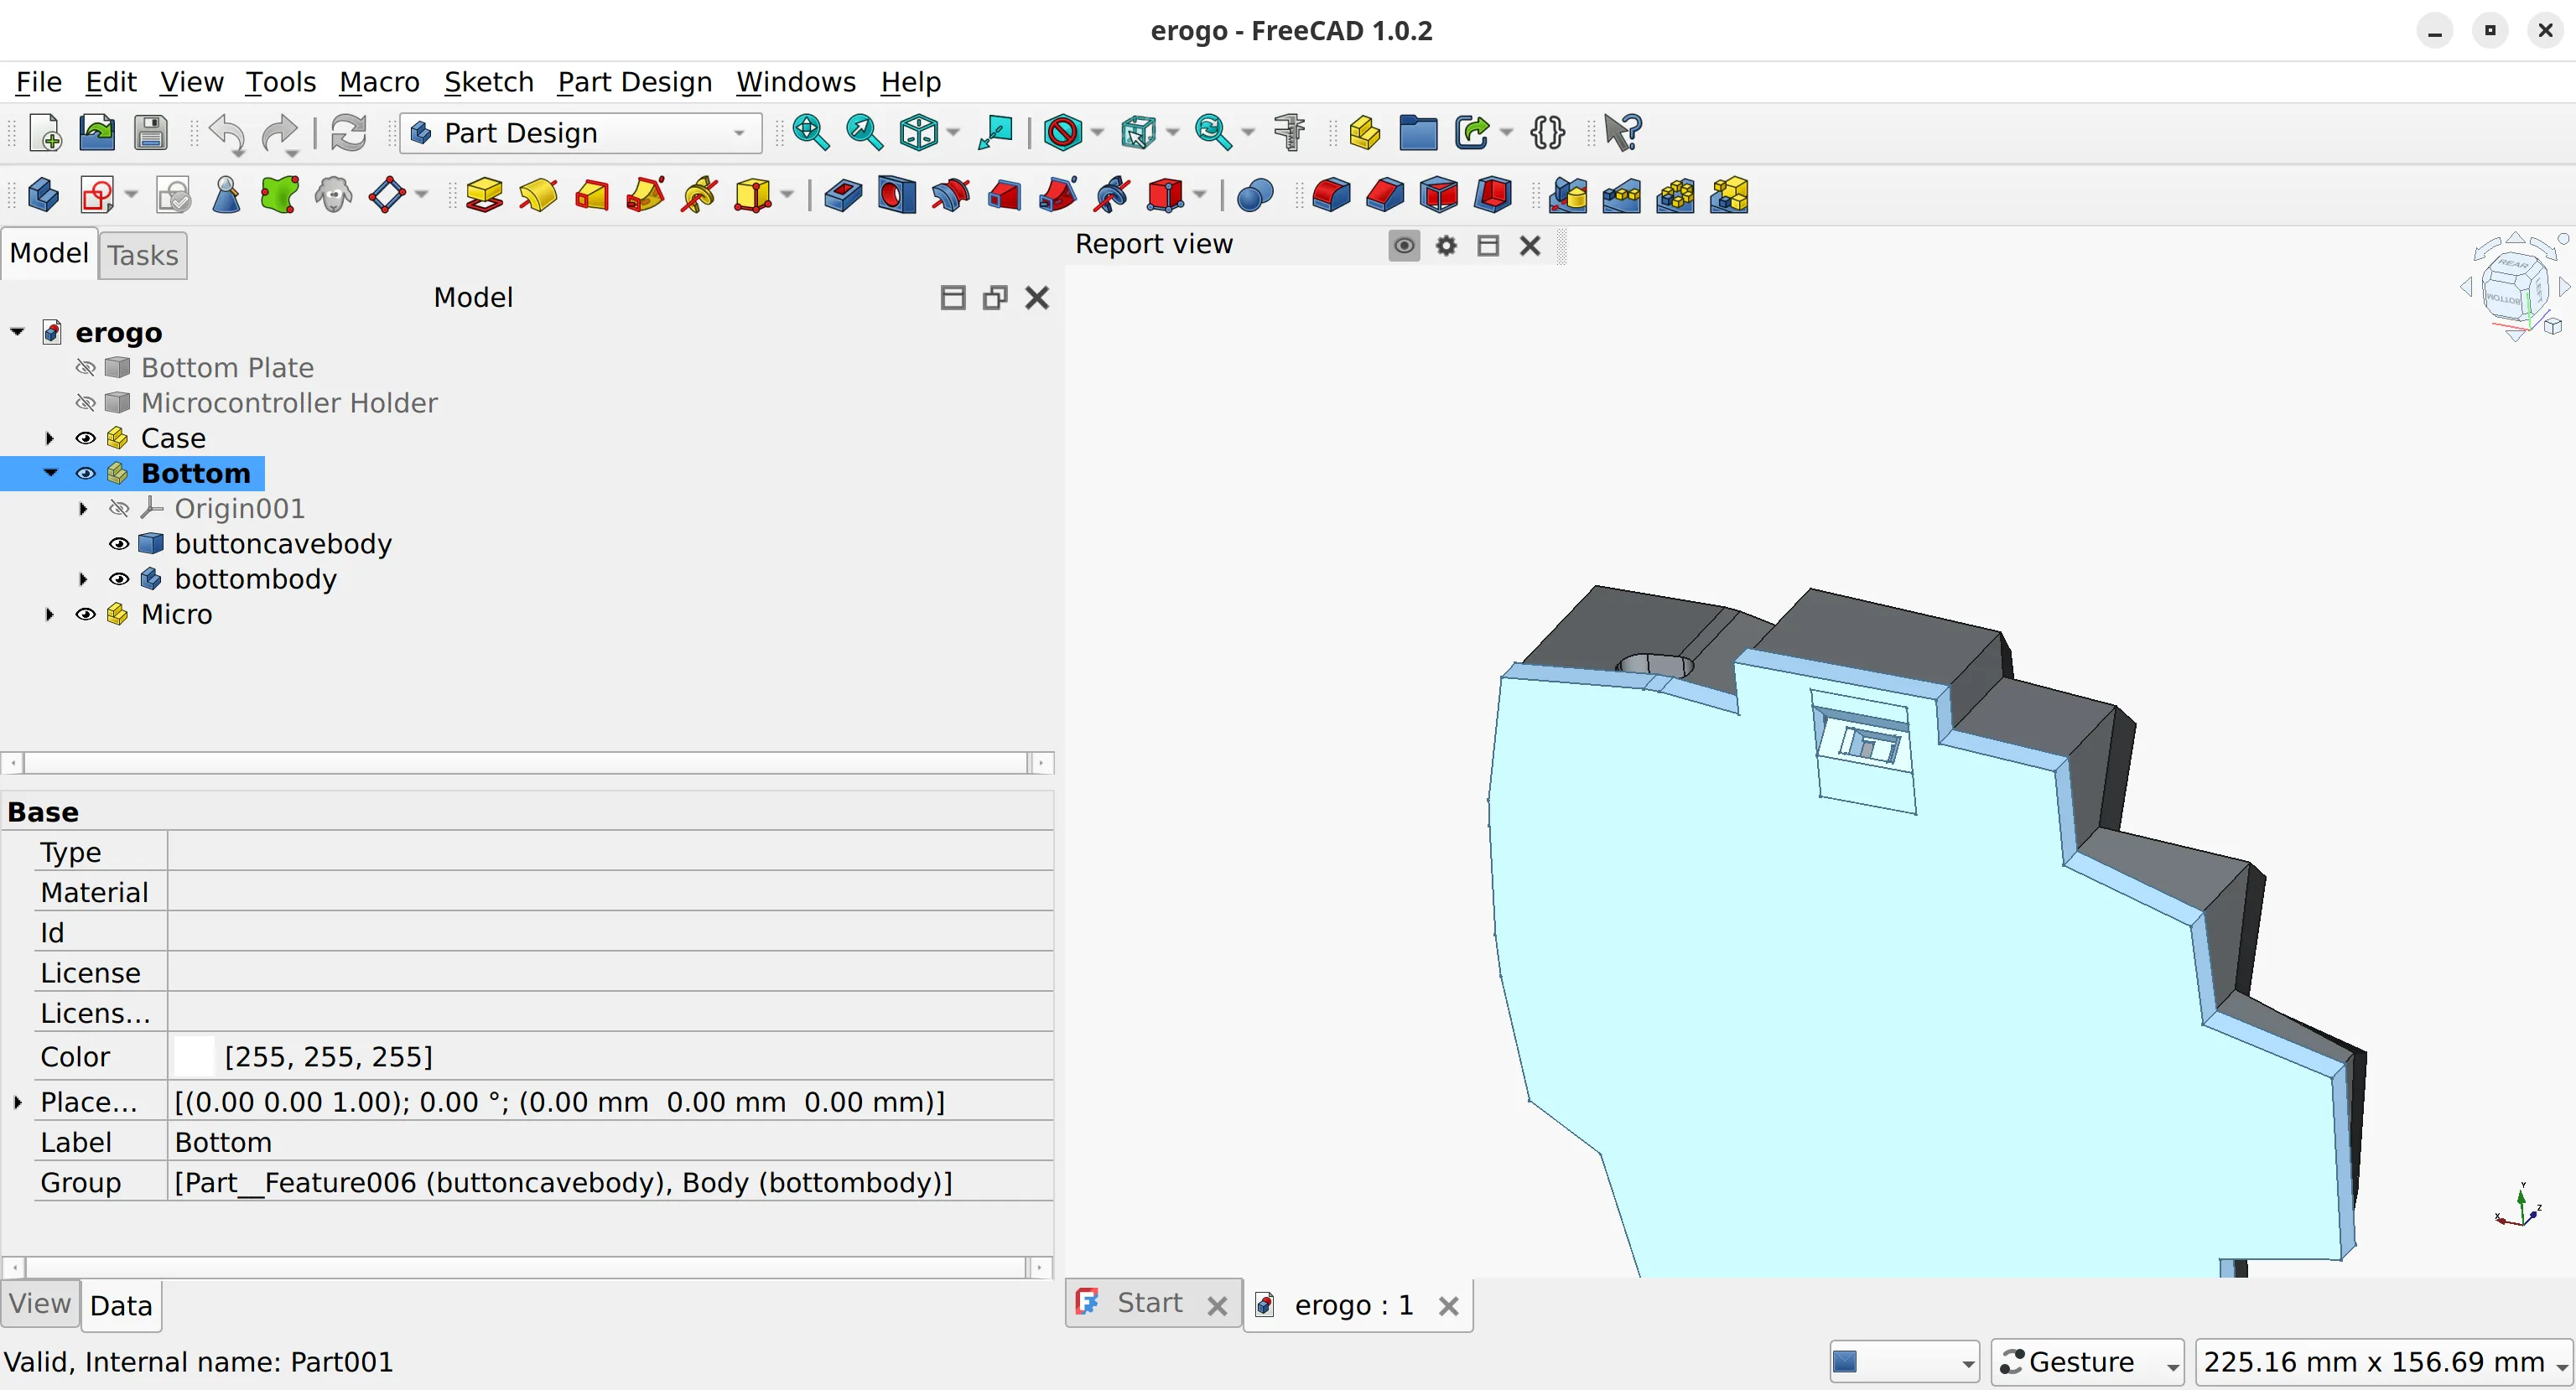Open the Sketch menu
Screen dimensions: 2576x1390
coord(488,82)
